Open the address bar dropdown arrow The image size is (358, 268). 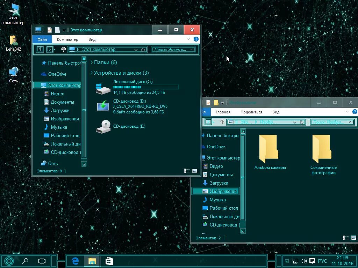[x=136, y=50]
